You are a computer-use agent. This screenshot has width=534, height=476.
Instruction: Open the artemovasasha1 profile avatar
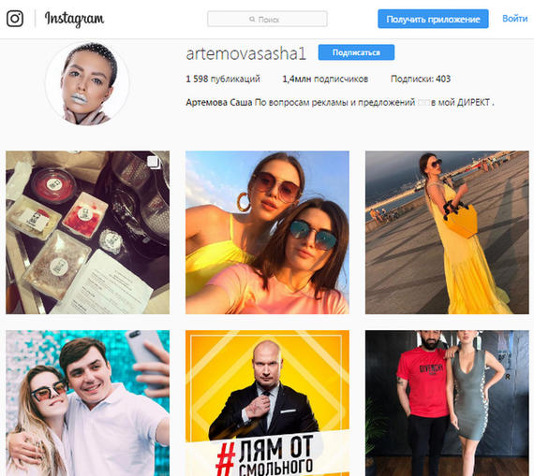pos(87,83)
